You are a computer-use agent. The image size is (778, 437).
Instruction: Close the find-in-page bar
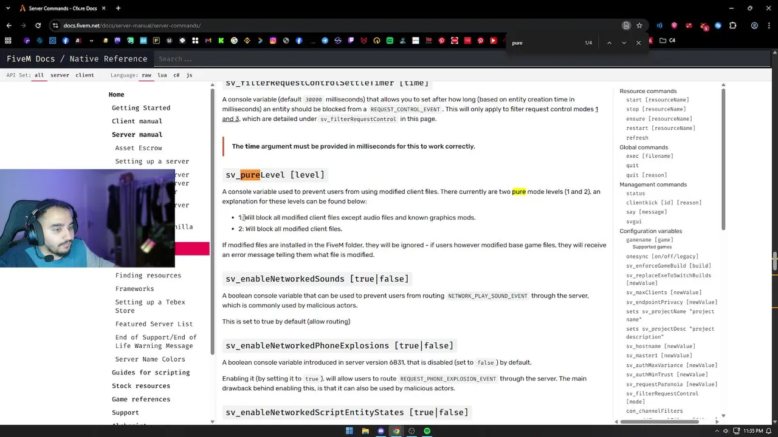[638, 43]
